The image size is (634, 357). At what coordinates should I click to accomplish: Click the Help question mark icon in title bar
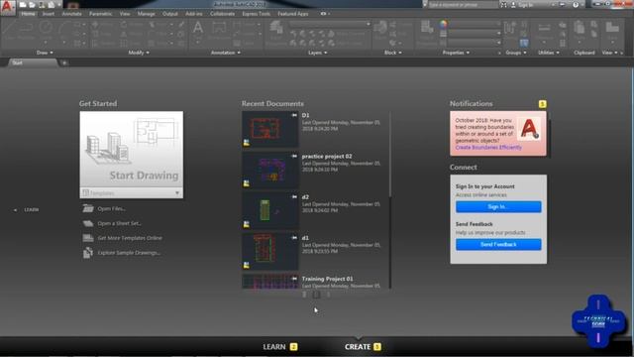[576, 5]
